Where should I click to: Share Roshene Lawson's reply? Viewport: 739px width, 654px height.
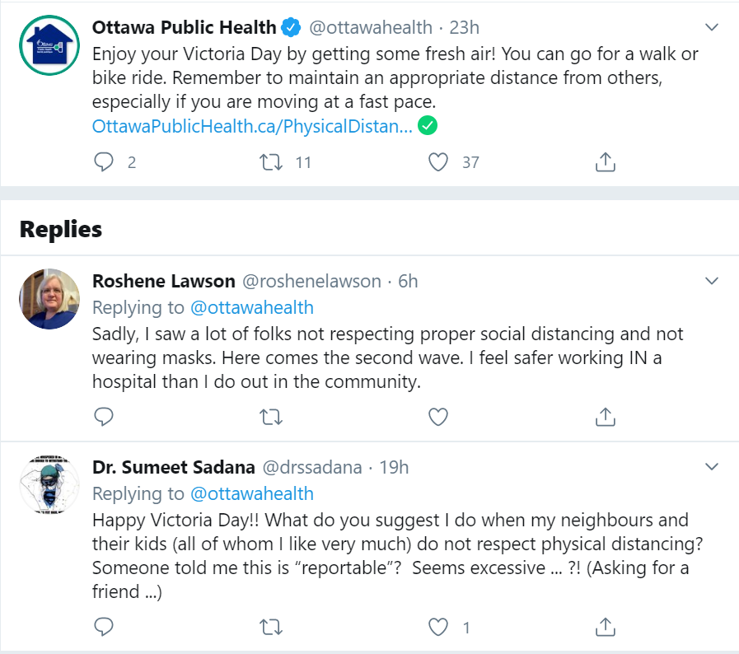click(x=606, y=417)
